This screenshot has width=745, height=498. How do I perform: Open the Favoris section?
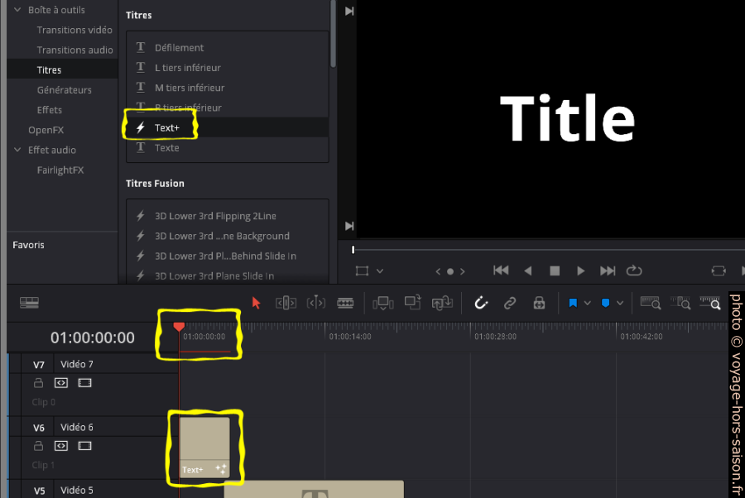click(28, 245)
